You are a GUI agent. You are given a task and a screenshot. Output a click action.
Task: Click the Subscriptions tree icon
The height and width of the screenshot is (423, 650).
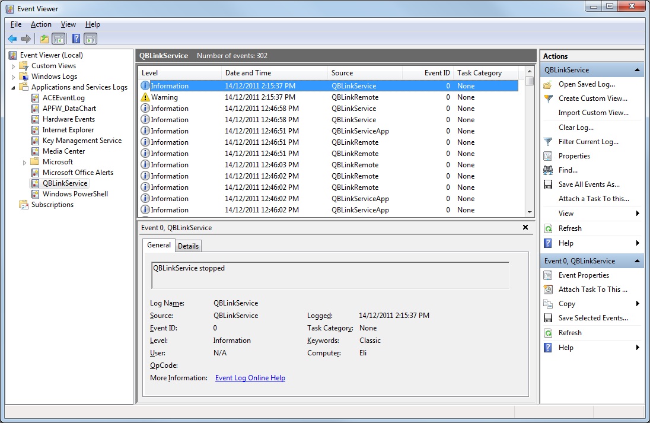tap(24, 205)
